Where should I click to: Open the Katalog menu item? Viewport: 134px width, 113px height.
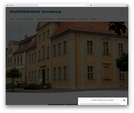[x=94, y=19]
